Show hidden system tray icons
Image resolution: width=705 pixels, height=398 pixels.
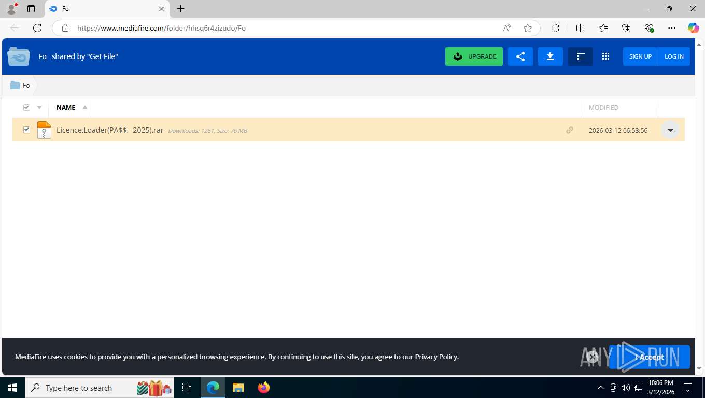[601, 388]
